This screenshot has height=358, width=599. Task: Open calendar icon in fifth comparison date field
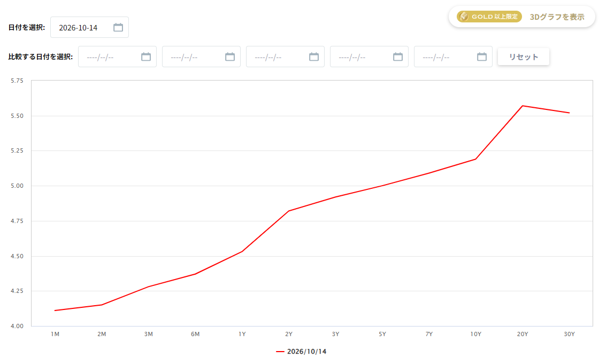[x=482, y=57]
